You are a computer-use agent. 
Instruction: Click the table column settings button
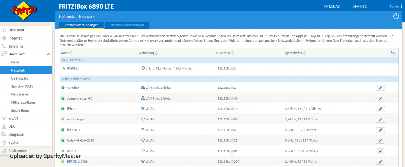392,53
